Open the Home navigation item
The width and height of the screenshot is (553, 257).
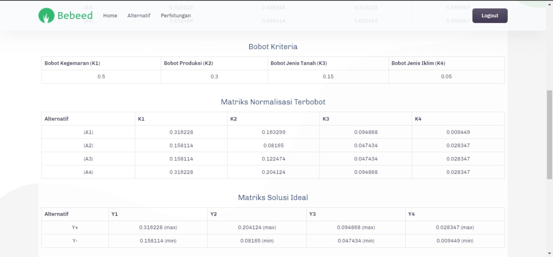click(x=110, y=16)
